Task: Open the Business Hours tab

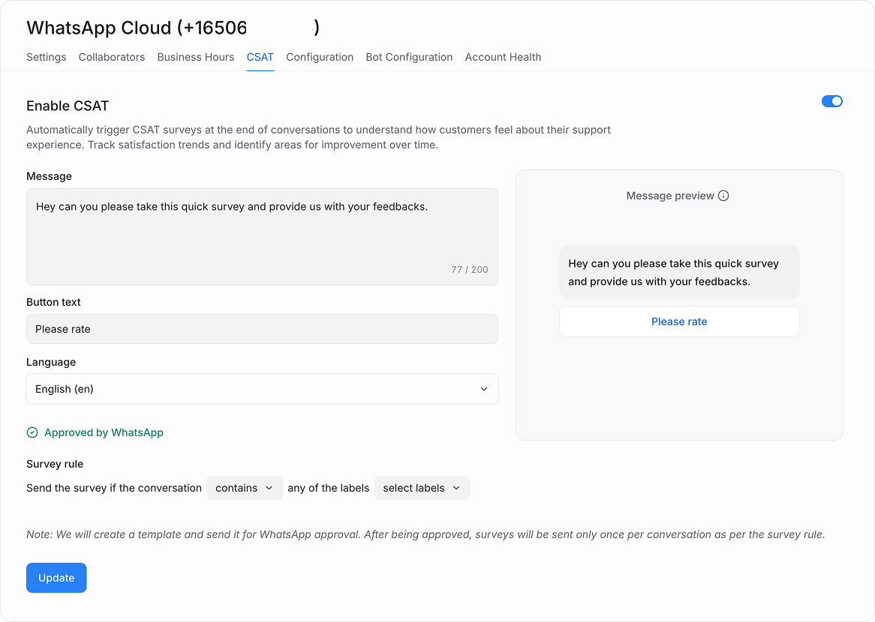Action: click(x=196, y=57)
